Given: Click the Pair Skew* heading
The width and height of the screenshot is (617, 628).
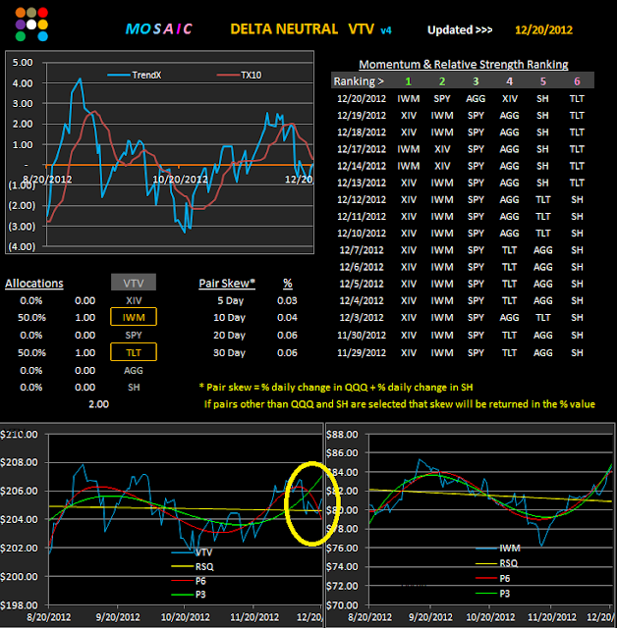Looking at the screenshot, I should tap(227, 284).
